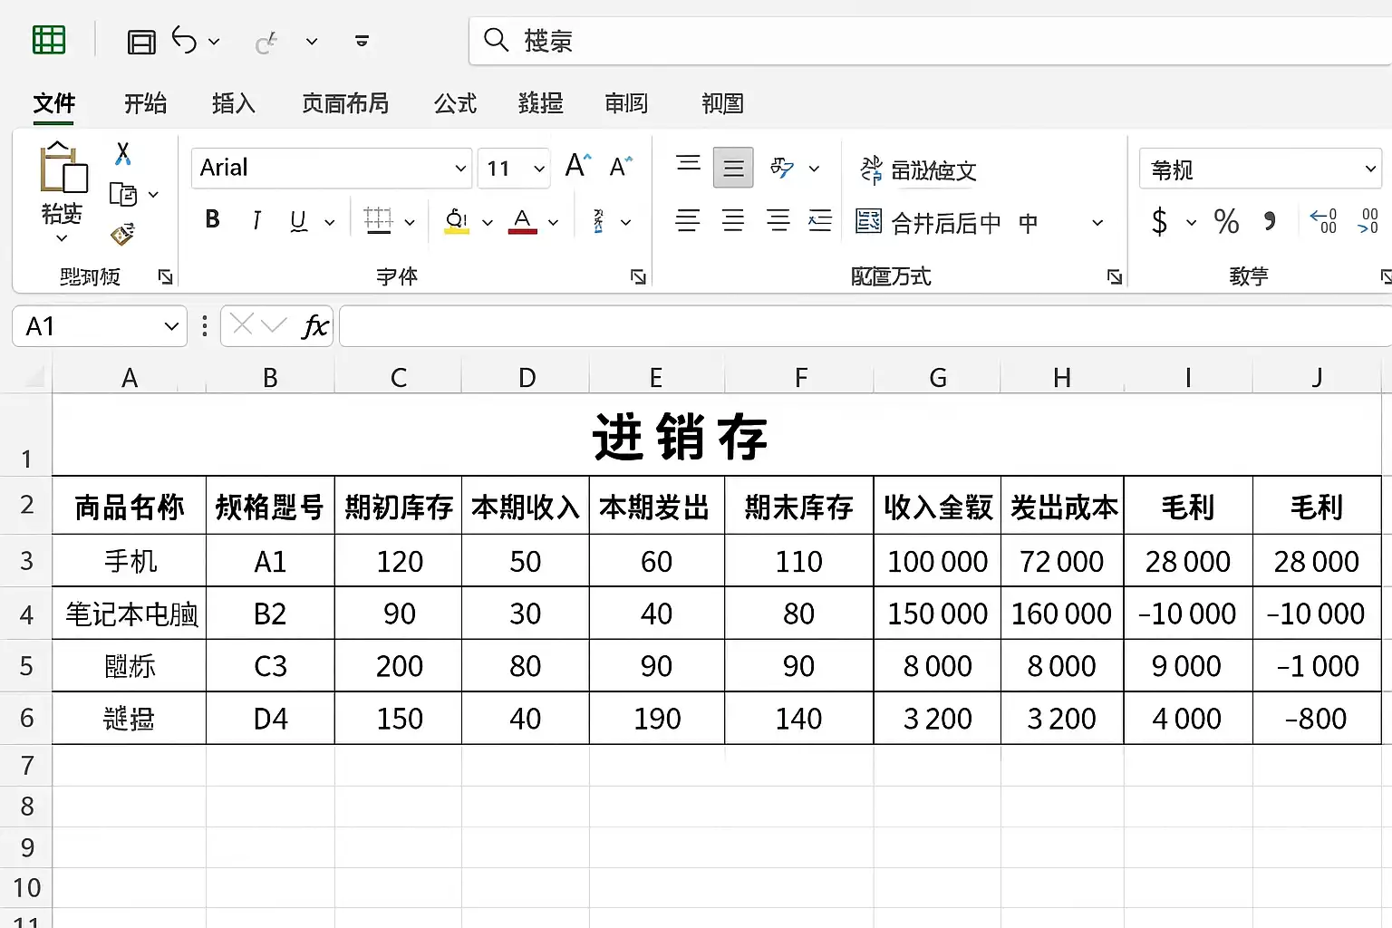Viewport: 1392px width, 928px height.
Task: Click the Save icon in title bar
Action: [x=141, y=42]
